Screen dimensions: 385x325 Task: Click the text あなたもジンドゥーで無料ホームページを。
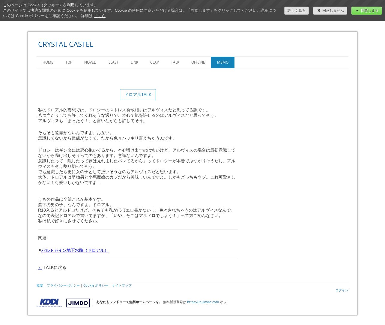point(129,302)
